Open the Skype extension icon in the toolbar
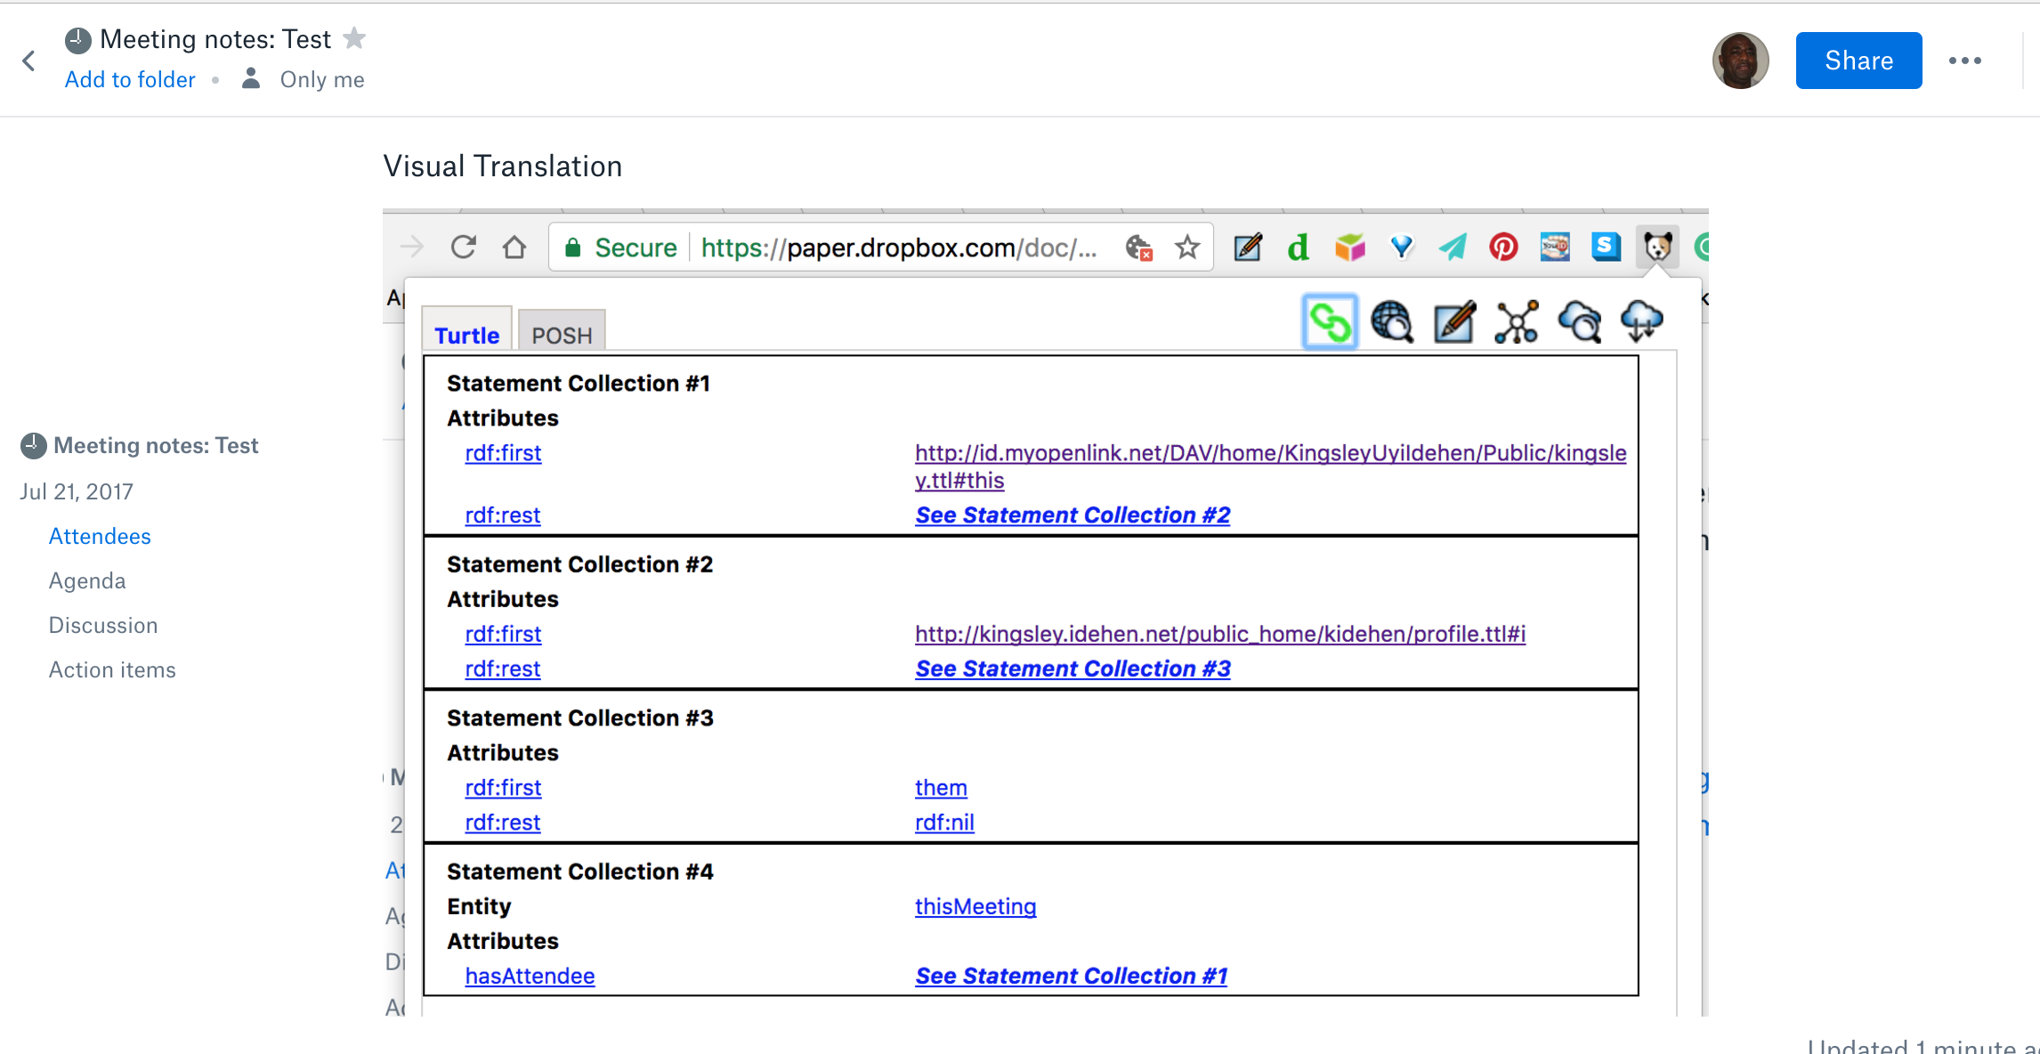The image size is (2040, 1054). pyautogui.click(x=1606, y=247)
